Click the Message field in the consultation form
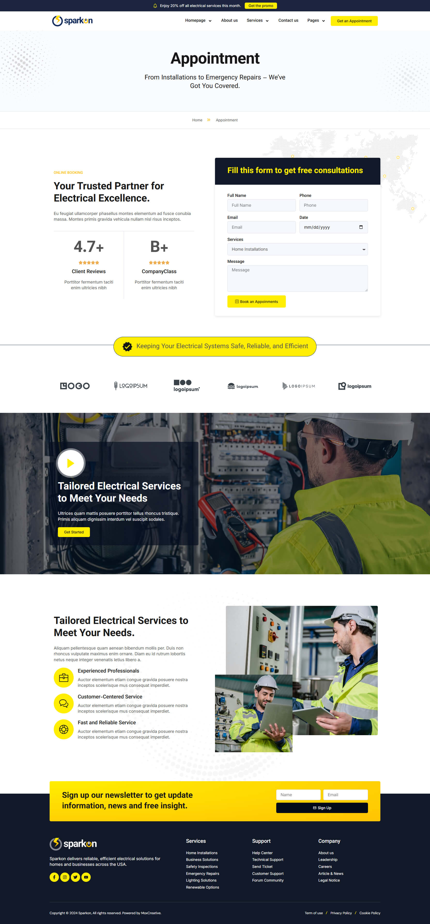This screenshot has width=430, height=924. click(297, 278)
